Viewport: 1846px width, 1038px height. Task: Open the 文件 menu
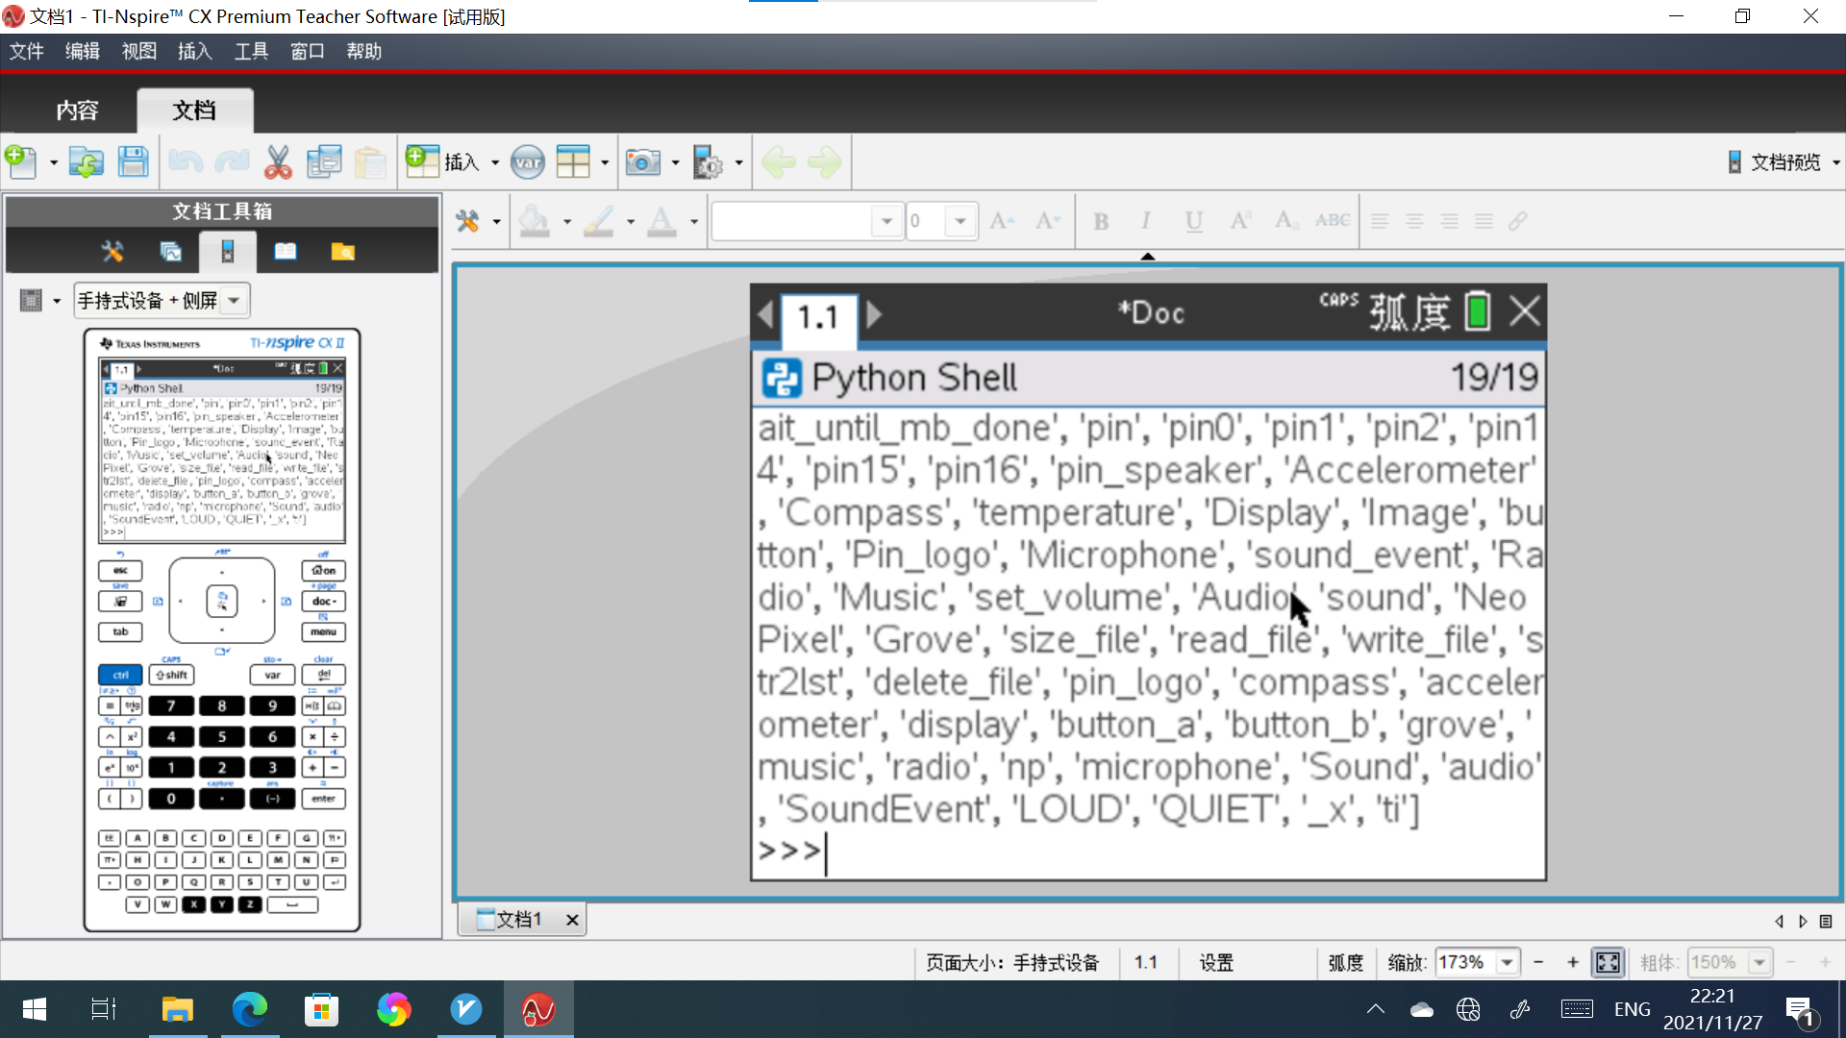[x=27, y=51]
